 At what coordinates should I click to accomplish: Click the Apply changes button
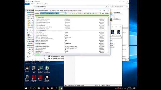pyautogui.click(x=104, y=13)
